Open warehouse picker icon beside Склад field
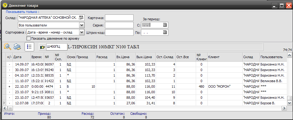This screenshot has width=293, height=120. tap(81, 18)
